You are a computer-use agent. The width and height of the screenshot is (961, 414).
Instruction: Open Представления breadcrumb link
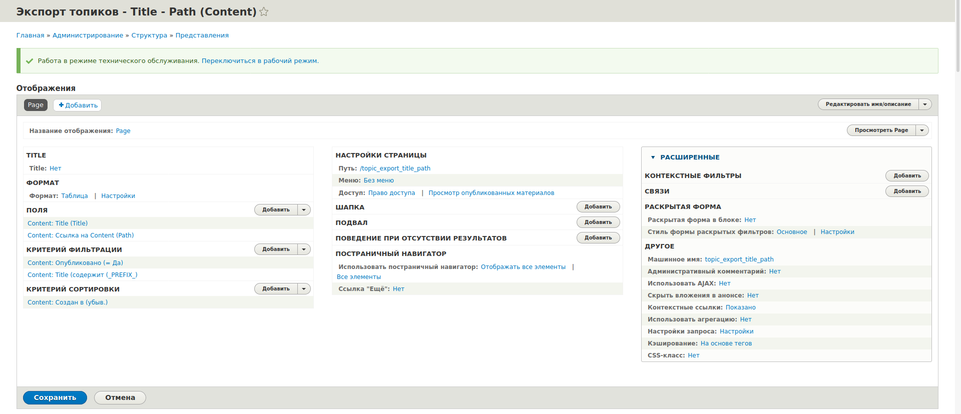click(x=202, y=35)
